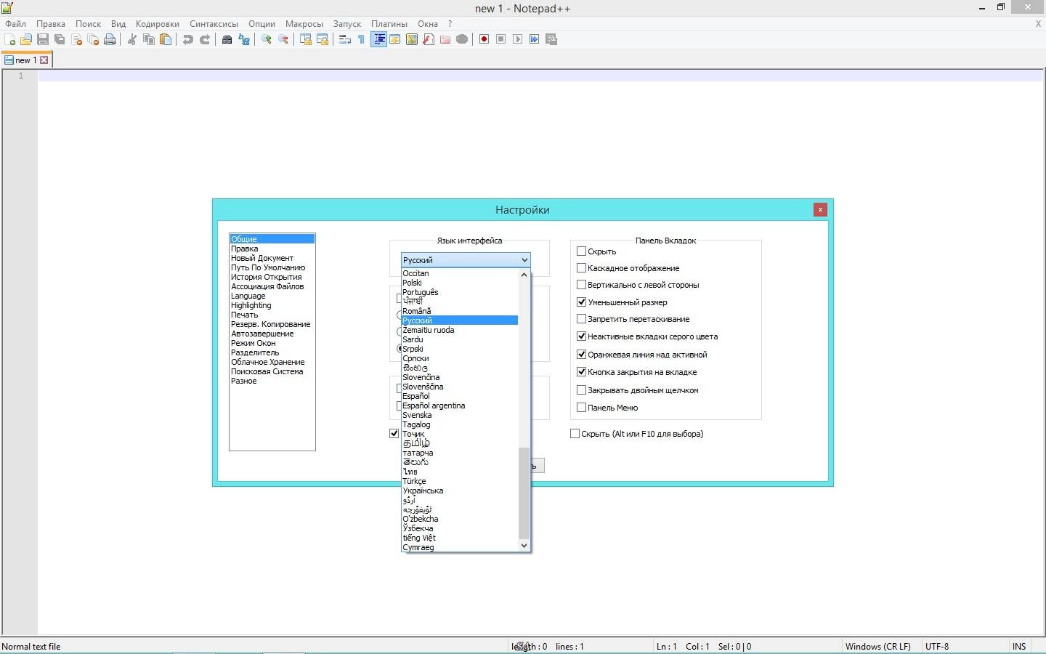
Task: Click the Close document toolbar icon
Action: [76, 39]
